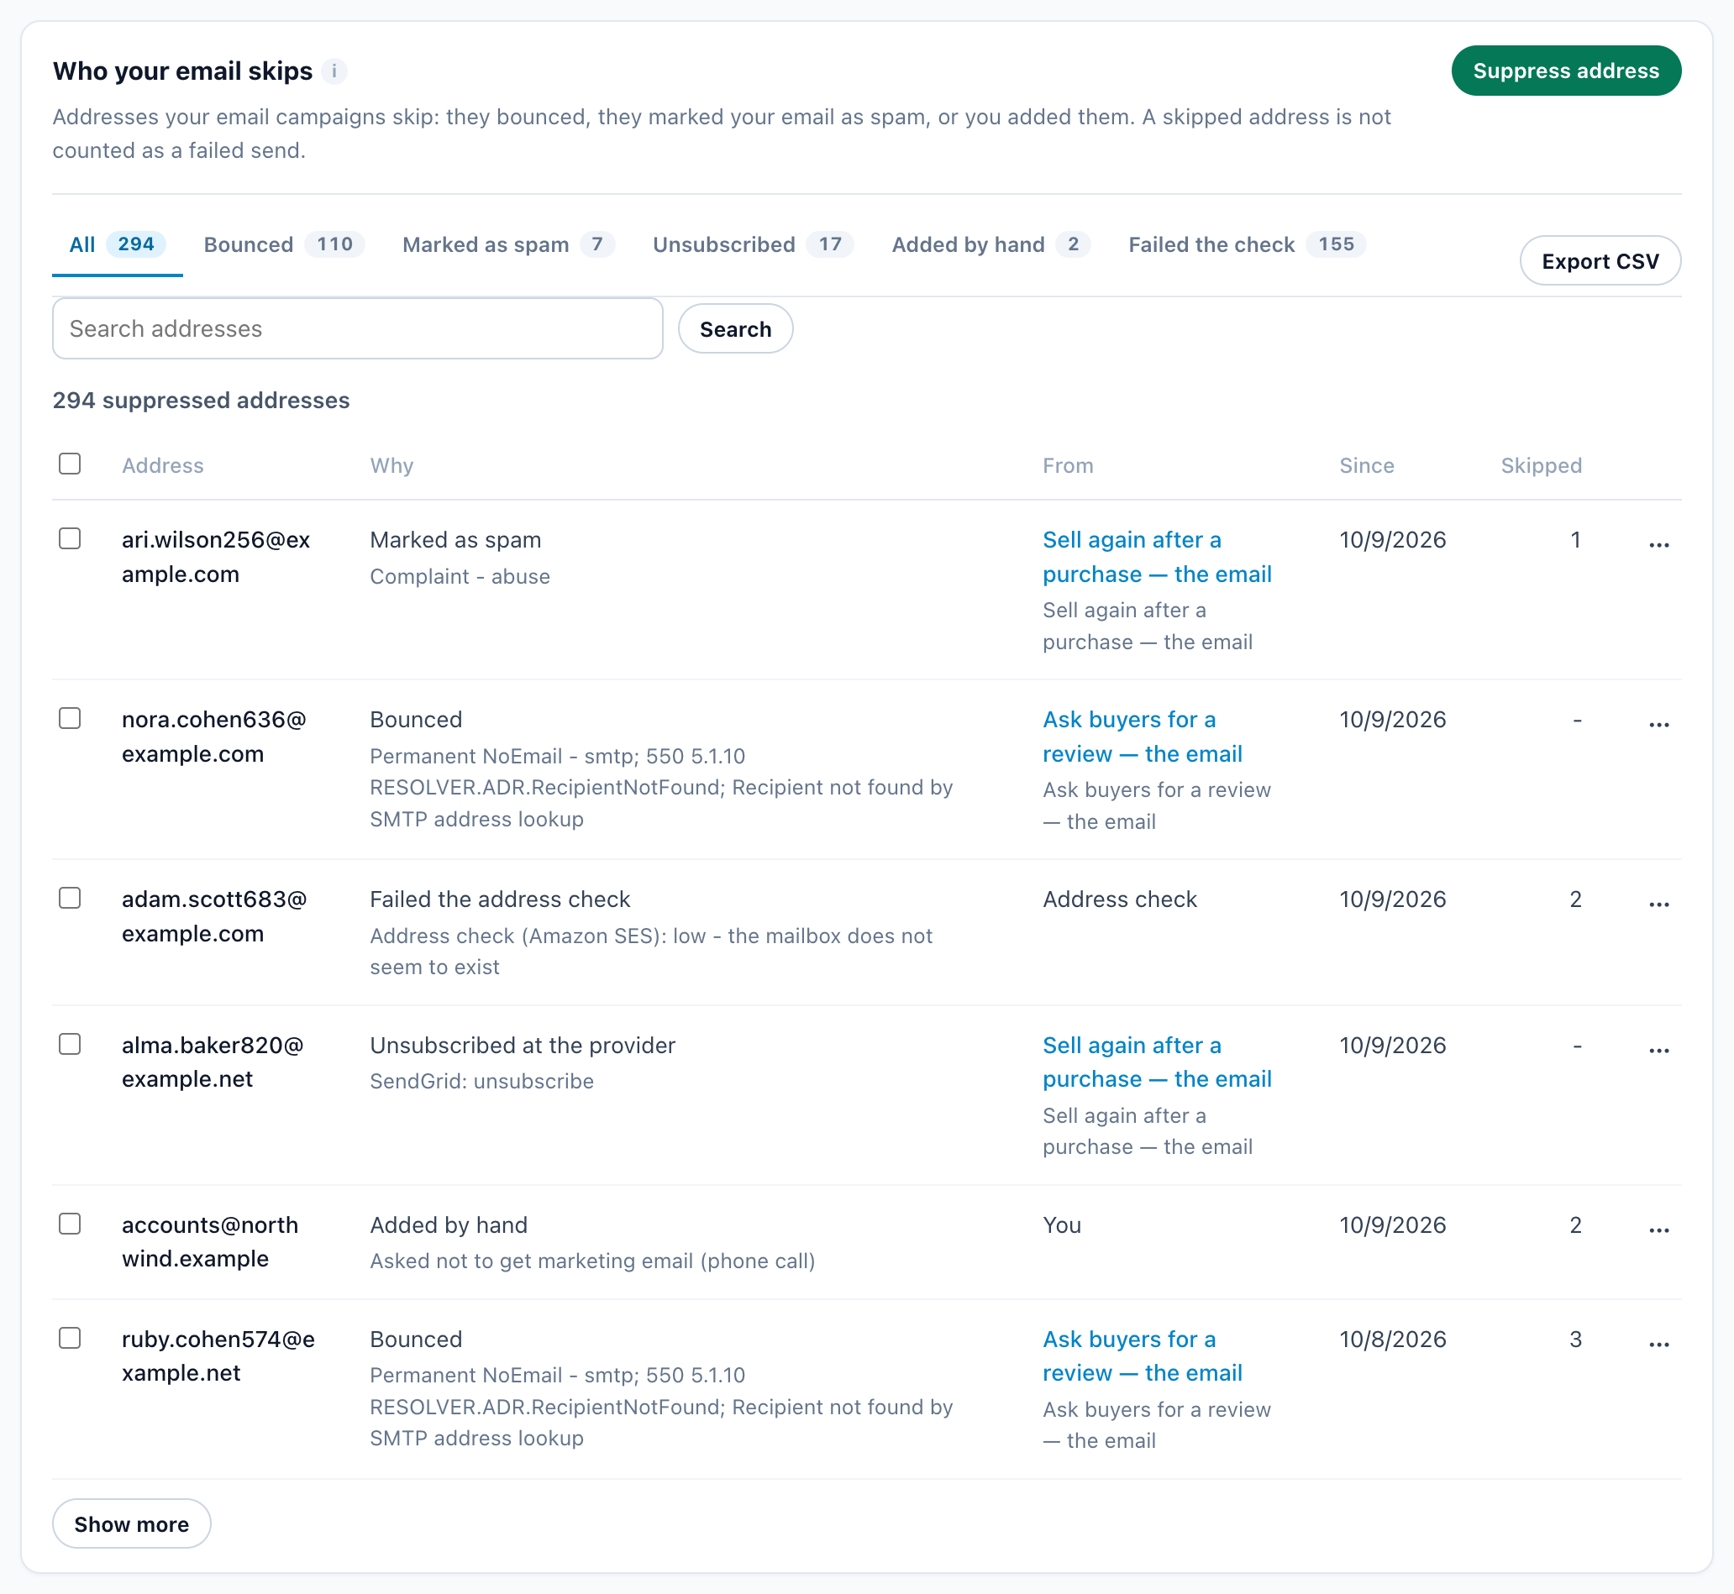Click the Skipped column header
This screenshot has width=1734, height=1594.
pos(1541,466)
